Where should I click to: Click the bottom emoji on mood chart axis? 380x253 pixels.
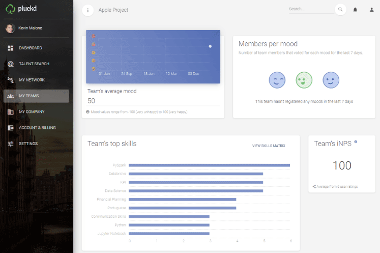click(x=94, y=69)
